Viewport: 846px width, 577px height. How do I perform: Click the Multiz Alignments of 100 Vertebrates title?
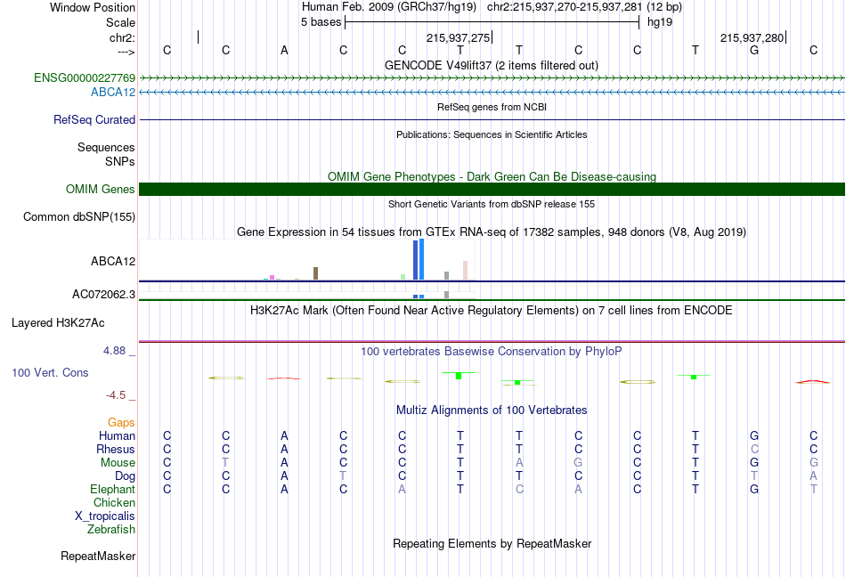tap(492, 410)
